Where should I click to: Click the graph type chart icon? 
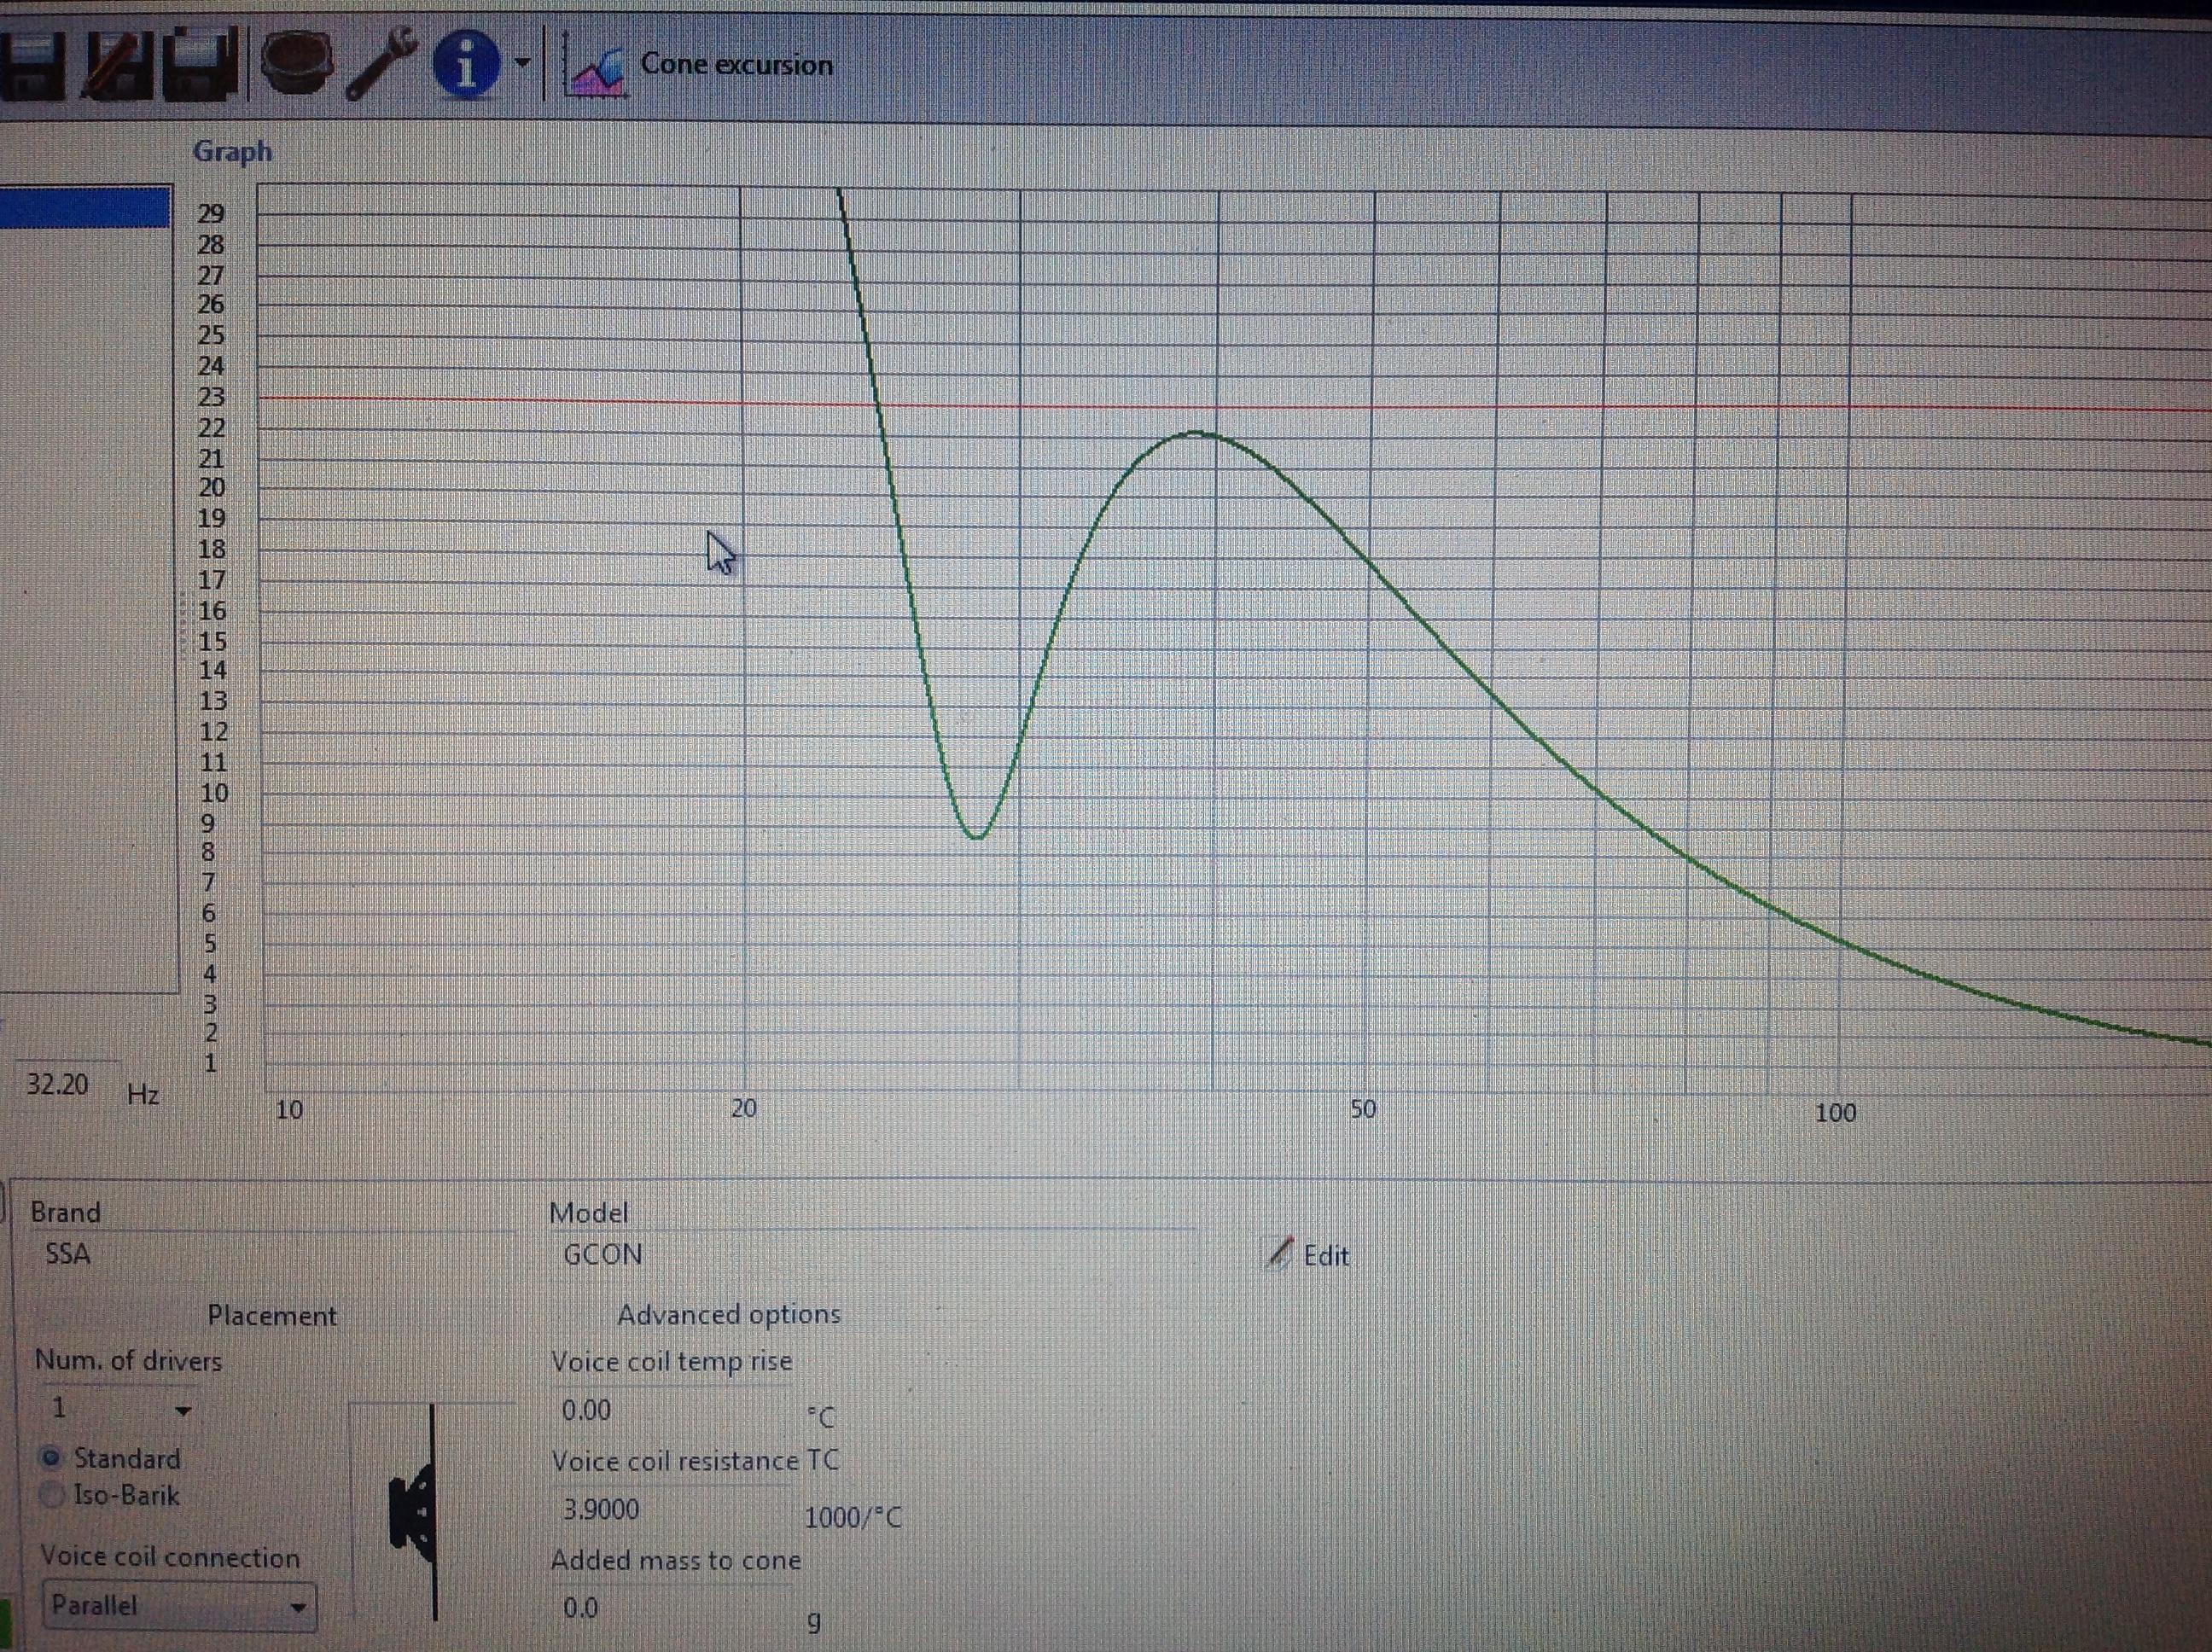(x=595, y=65)
